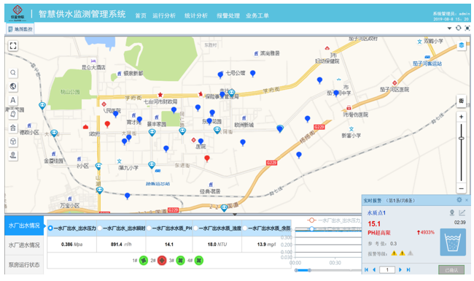474x281 pixels.
Task: Open the tab list dropdown arrow
Action: tap(449, 28)
